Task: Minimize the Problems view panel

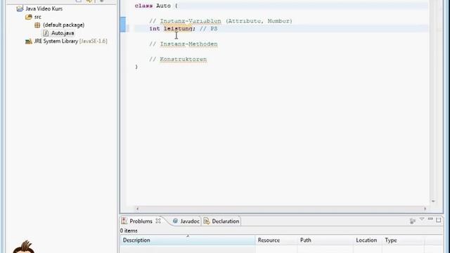Action: (430, 219)
